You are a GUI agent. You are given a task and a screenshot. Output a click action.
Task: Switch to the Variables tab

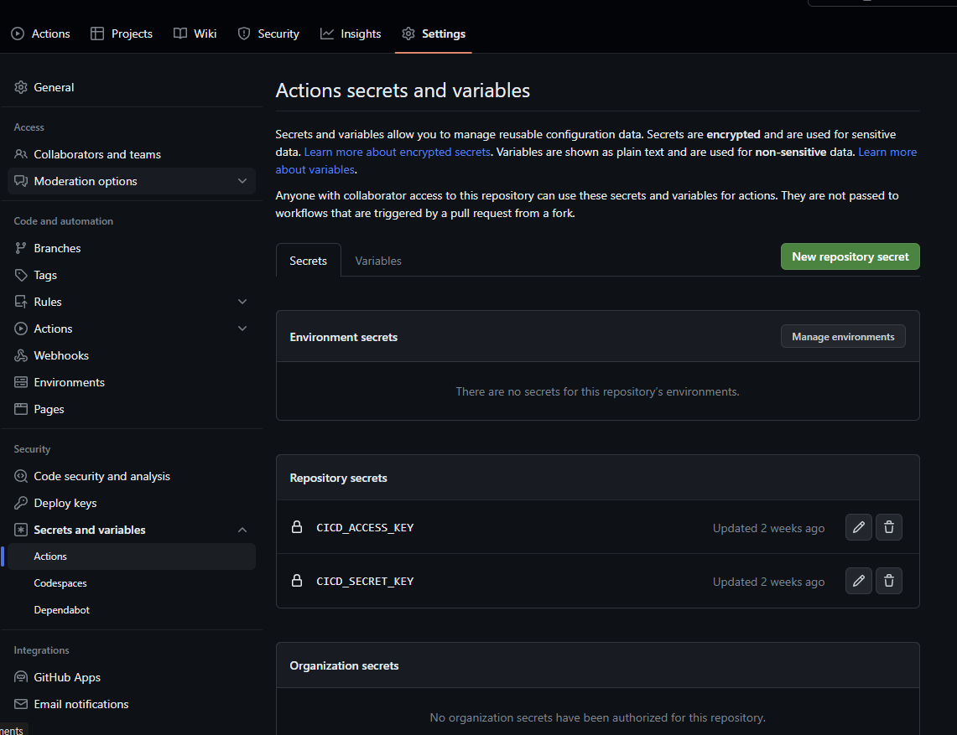pos(378,261)
